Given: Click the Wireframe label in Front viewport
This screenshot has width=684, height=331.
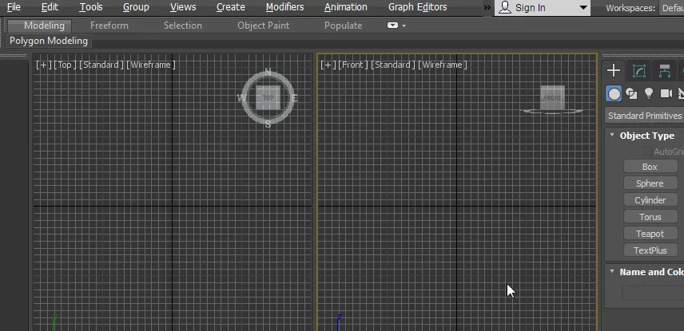Looking at the screenshot, I should [x=443, y=65].
